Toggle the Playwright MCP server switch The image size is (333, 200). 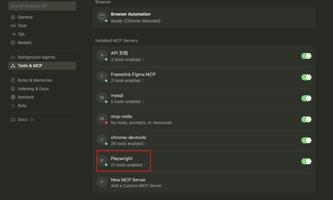[x=306, y=161]
